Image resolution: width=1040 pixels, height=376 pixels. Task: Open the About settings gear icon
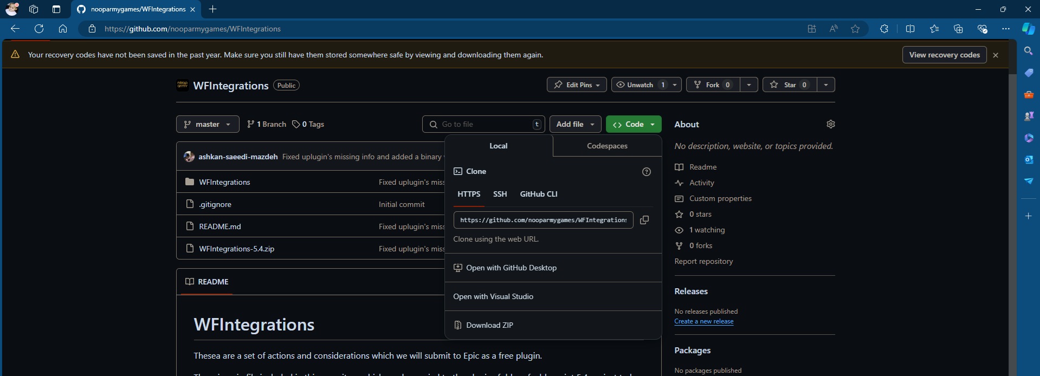(x=830, y=124)
